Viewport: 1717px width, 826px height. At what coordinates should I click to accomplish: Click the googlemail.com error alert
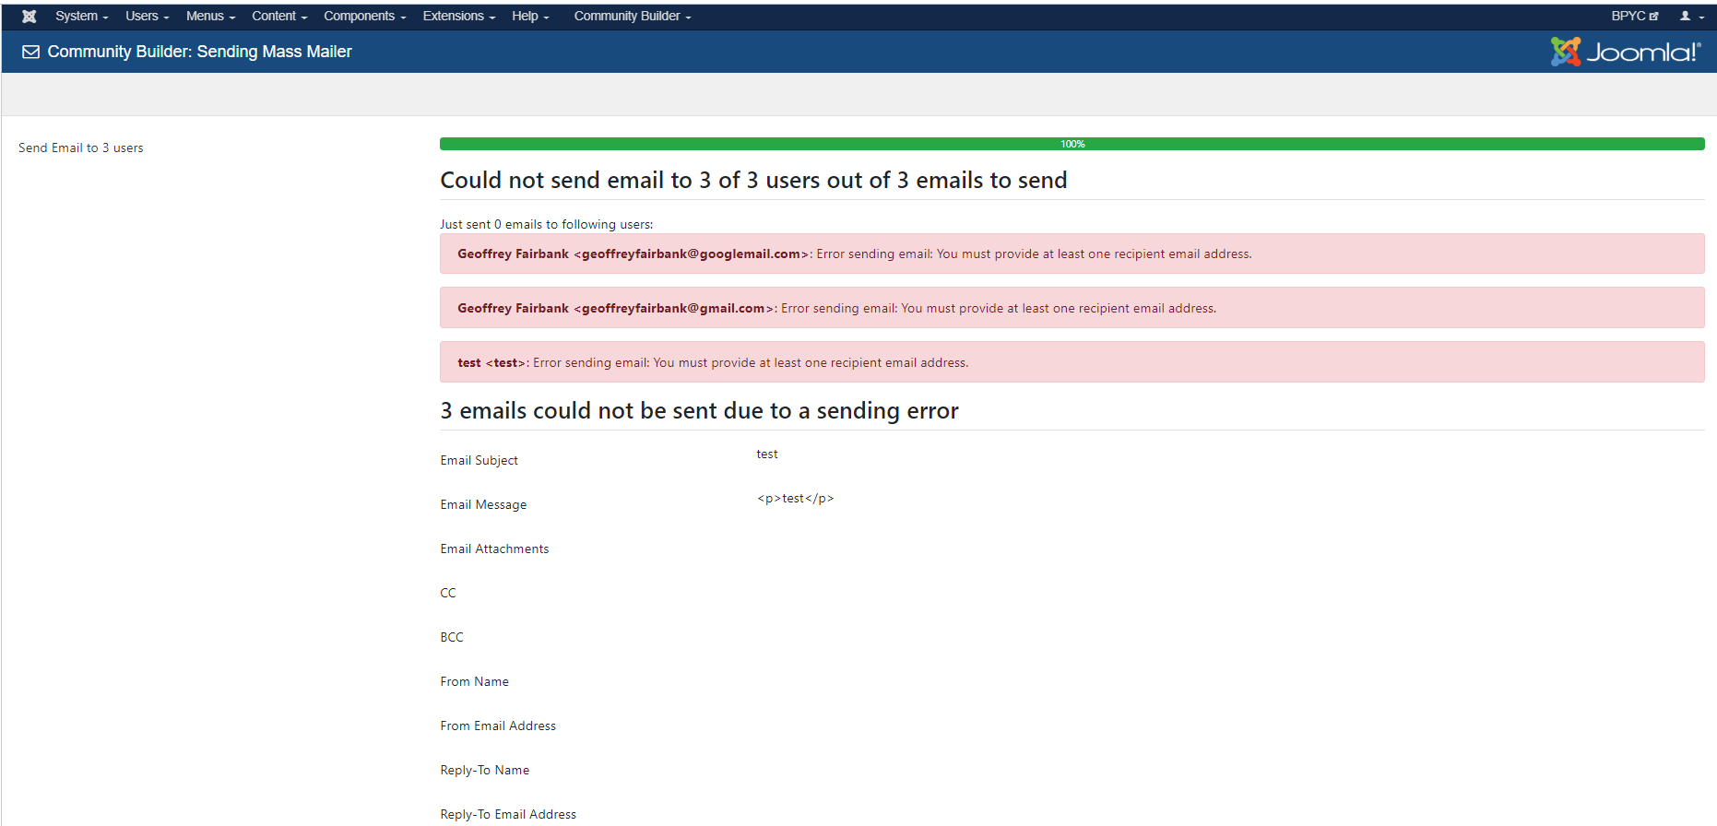[x=1072, y=254]
